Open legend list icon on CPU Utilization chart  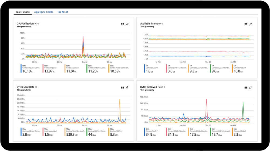tap(122, 24)
